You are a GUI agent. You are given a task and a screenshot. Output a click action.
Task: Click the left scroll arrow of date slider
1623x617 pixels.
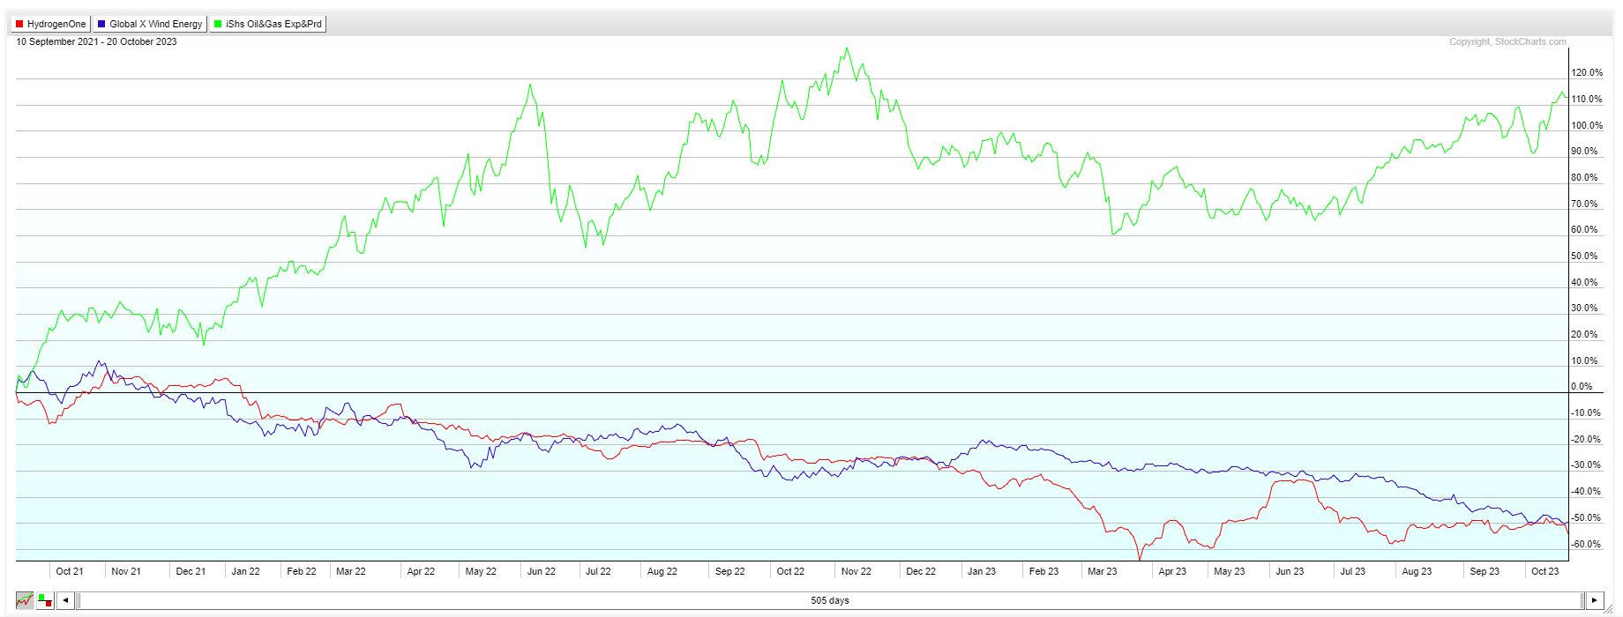66,600
